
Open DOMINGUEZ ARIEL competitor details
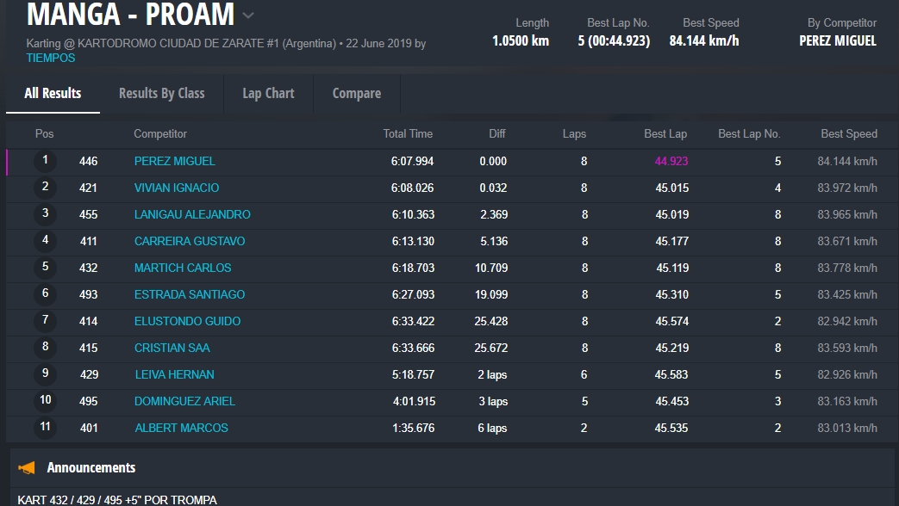[x=184, y=401]
